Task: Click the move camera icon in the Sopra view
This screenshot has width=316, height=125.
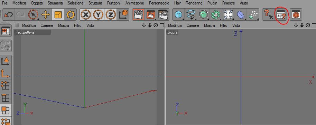Action: (x=296, y=25)
